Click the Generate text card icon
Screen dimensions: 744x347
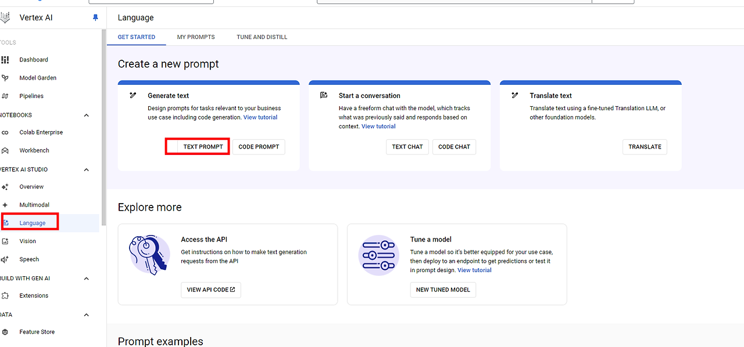(133, 95)
